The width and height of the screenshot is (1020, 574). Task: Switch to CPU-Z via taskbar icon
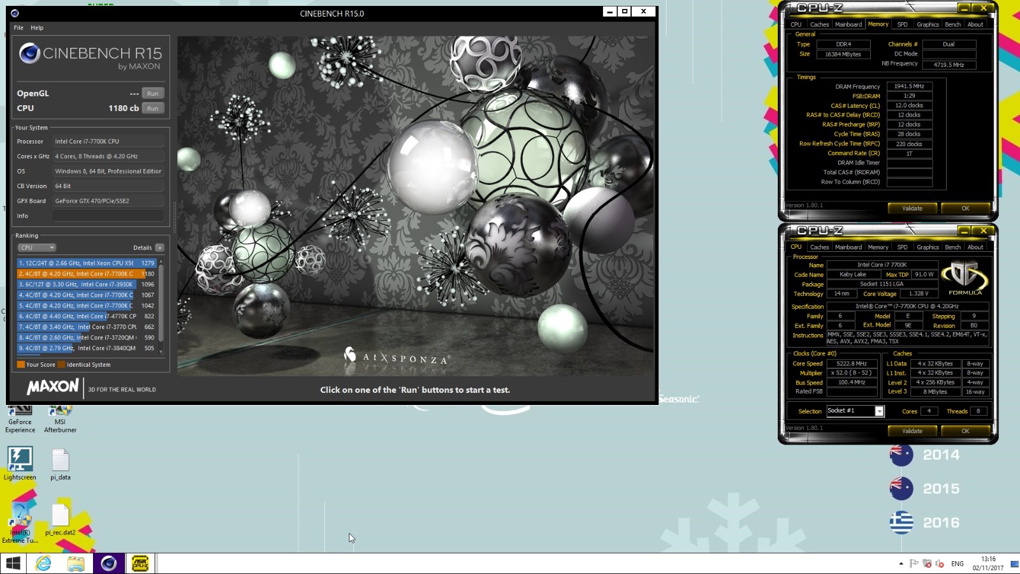140,563
